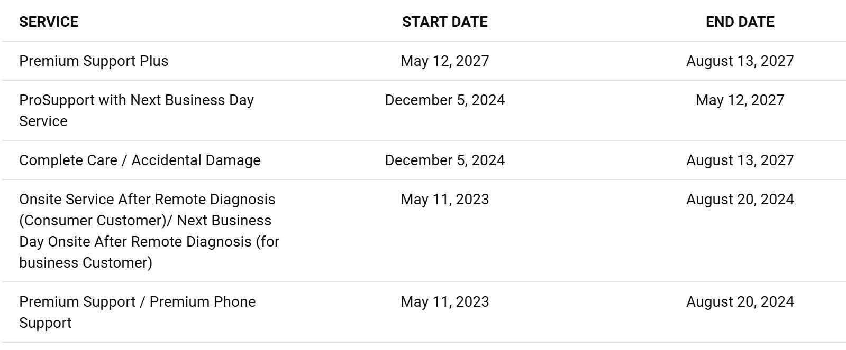
Task: Click the SERVICE column header
Action: (49, 22)
